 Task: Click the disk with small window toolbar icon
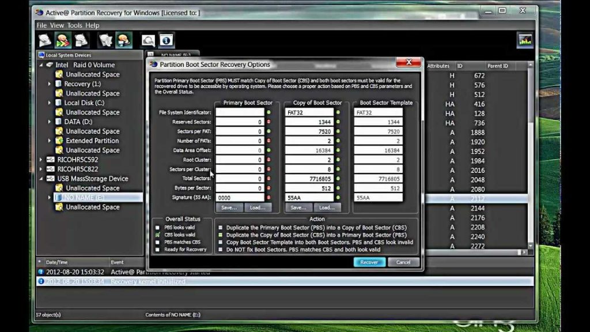tap(81, 40)
